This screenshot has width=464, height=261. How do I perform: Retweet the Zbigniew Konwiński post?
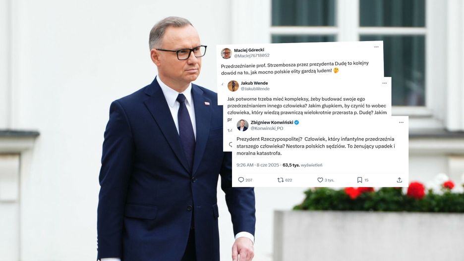click(280, 180)
